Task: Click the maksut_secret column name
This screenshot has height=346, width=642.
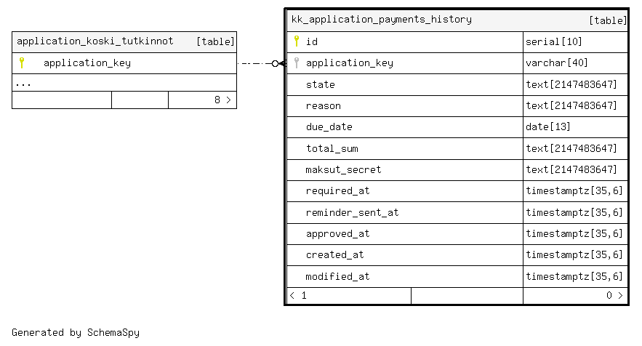Action: [343, 169]
